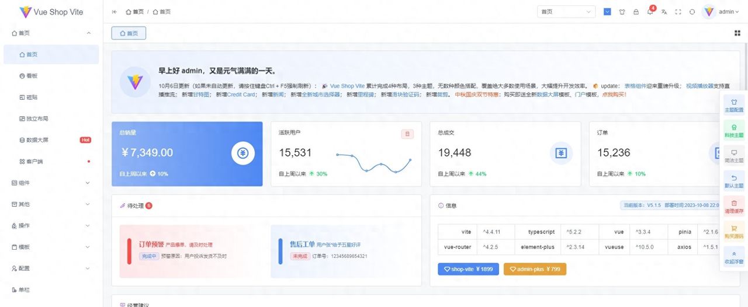The width and height of the screenshot is (748, 307).
Task: Open 单栏 in the sidebar
Action: point(51,289)
